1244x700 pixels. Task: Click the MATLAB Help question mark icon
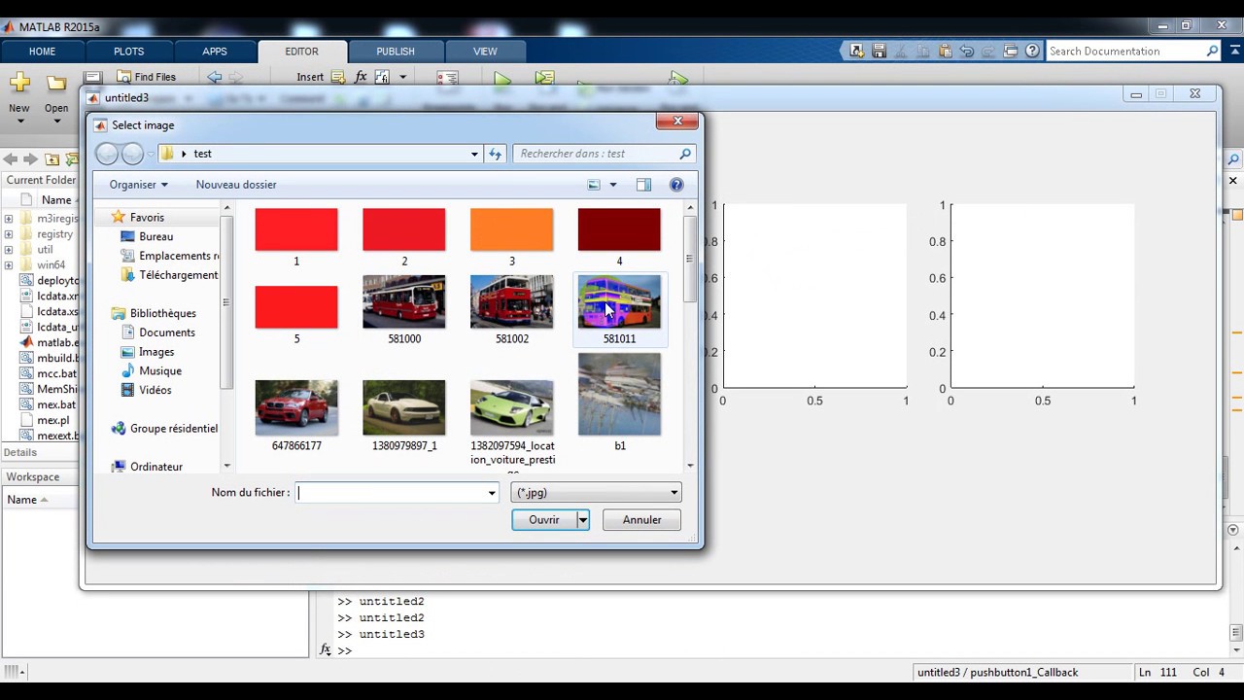pyautogui.click(x=1032, y=51)
